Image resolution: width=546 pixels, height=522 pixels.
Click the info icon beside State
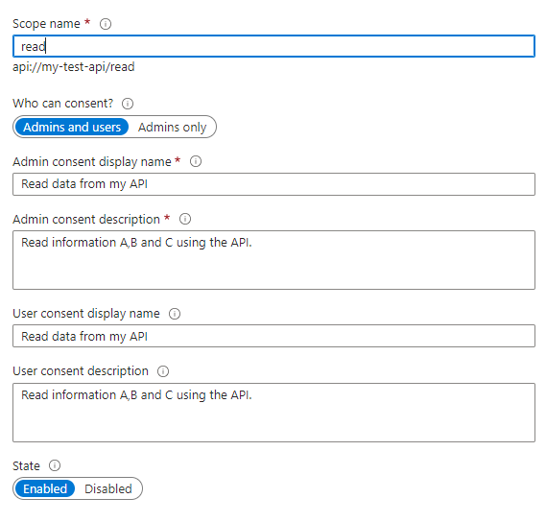55,465
